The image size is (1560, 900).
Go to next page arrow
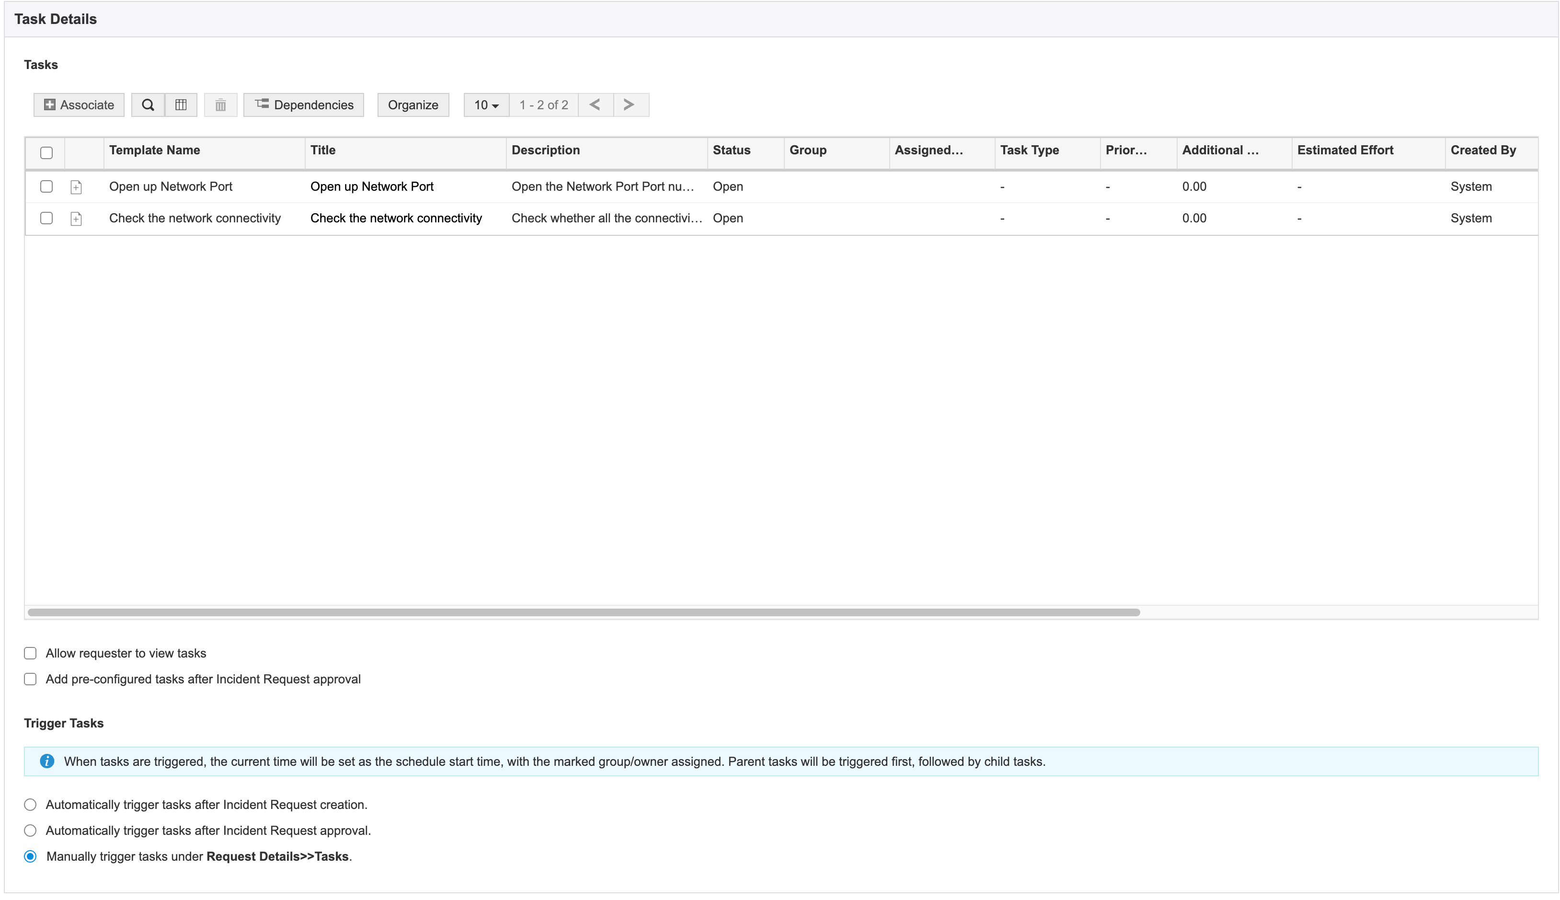pos(629,105)
